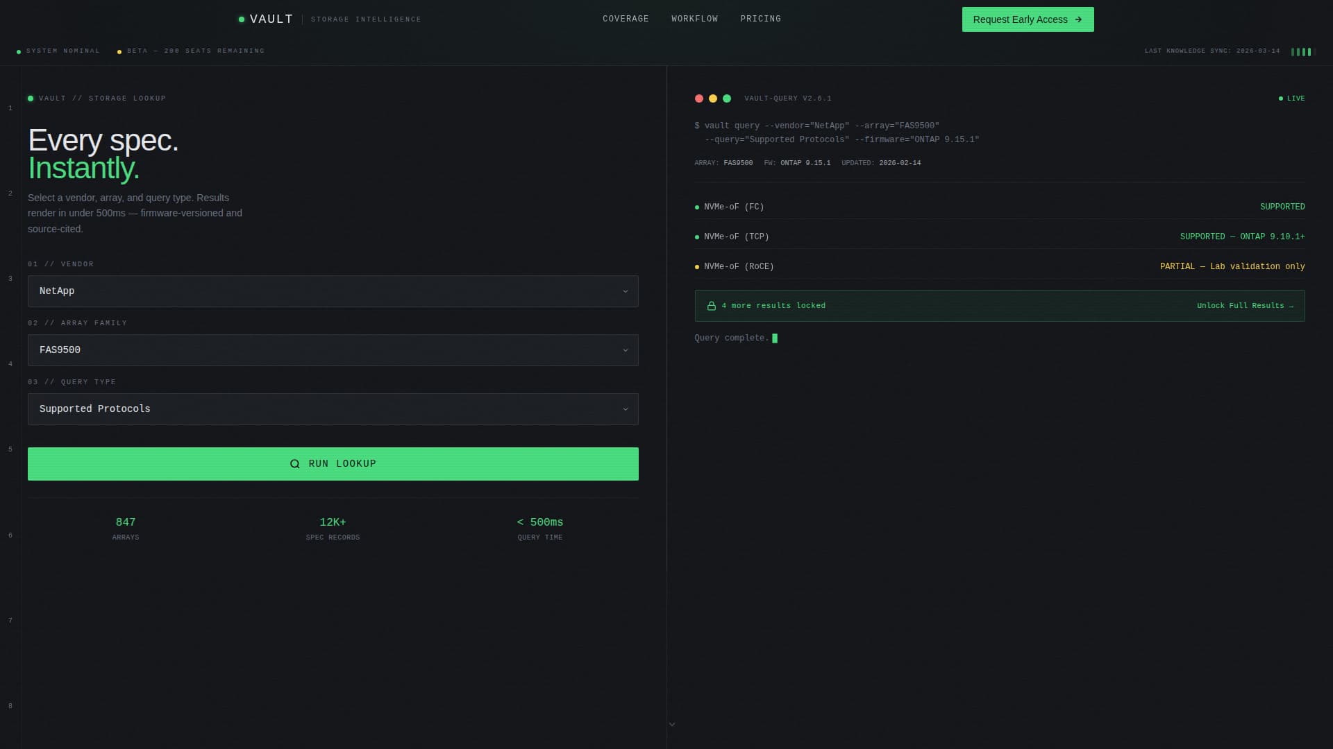Image resolution: width=1333 pixels, height=749 pixels.
Task: Click the green dot in the VAULT logo
Action: tap(241, 19)
